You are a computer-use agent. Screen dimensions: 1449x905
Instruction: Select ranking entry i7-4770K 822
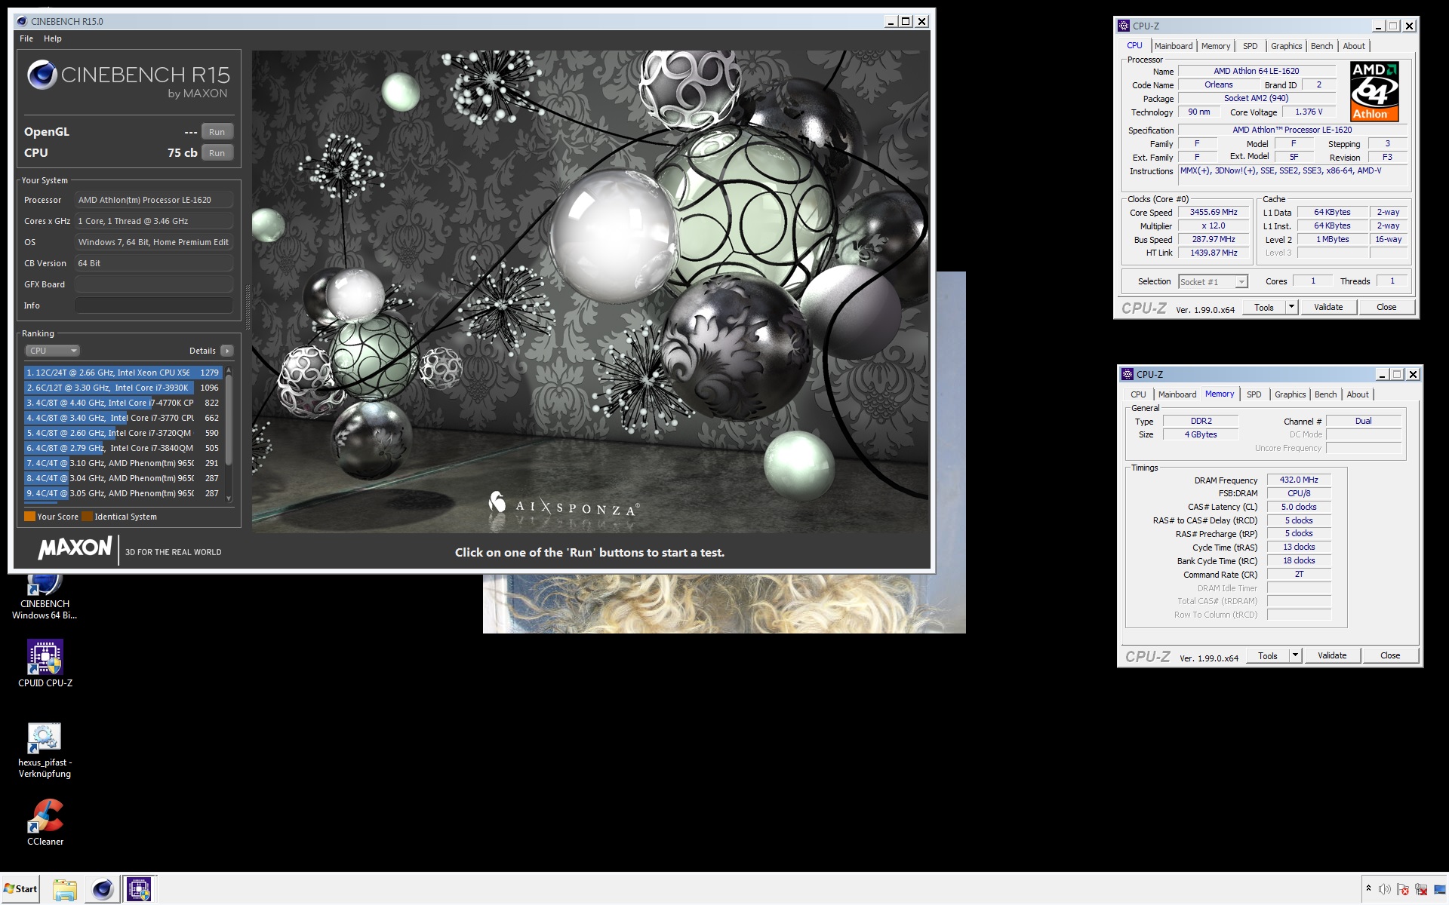[x=123, y=403]
